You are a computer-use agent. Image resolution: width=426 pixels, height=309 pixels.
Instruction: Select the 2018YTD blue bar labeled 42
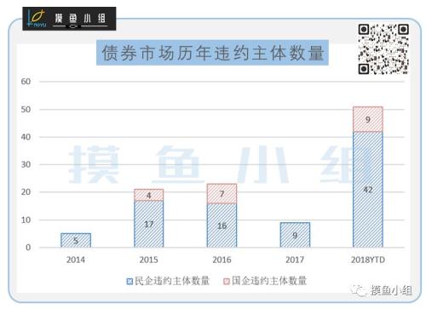[x=368, y=189]
